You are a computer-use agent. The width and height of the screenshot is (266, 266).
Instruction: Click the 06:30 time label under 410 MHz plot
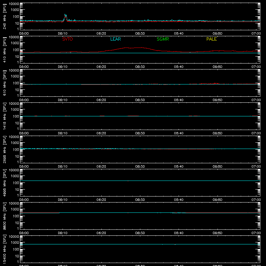point(140,67)
